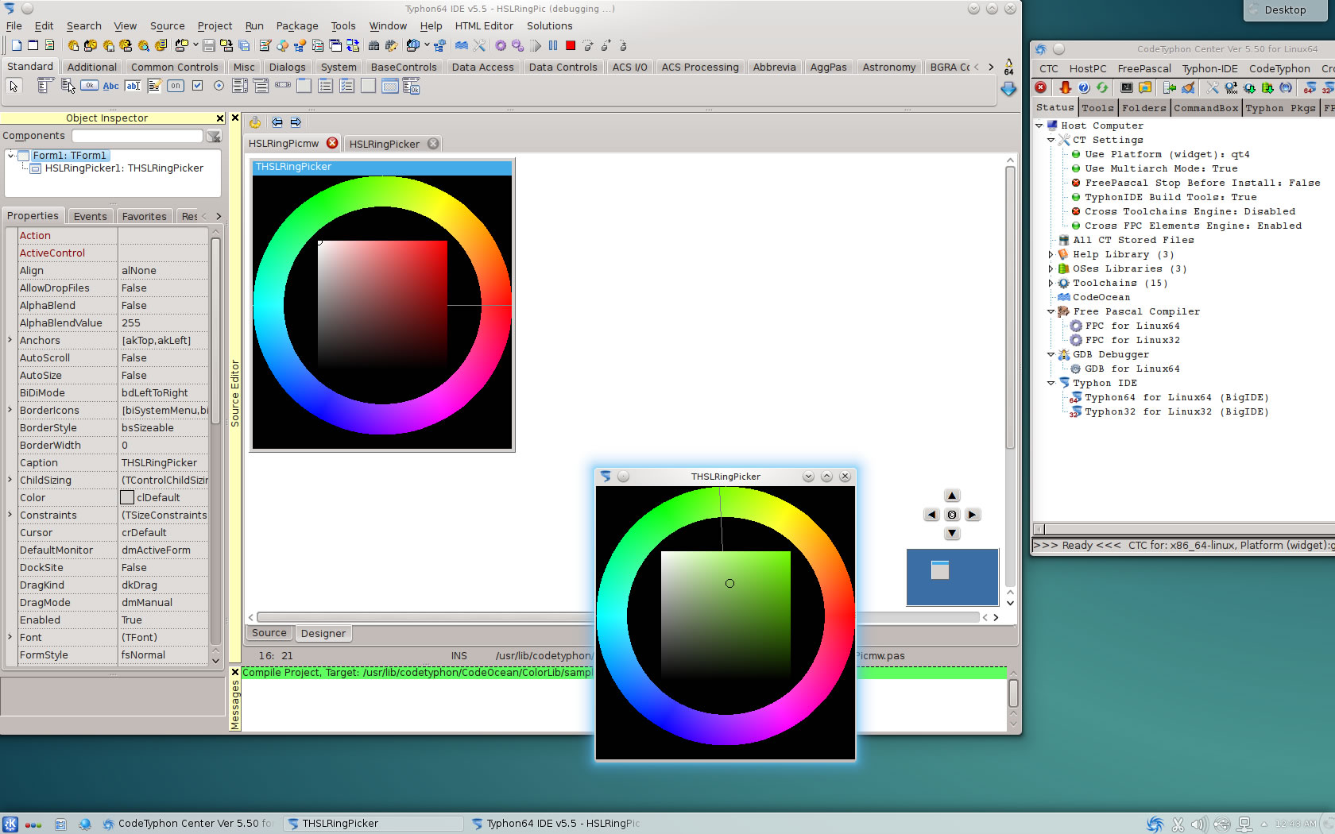The image size is (1335, 834).
Task: Pick the TListBox palette component
Action: pyautogui.click(x=240, y=86)
